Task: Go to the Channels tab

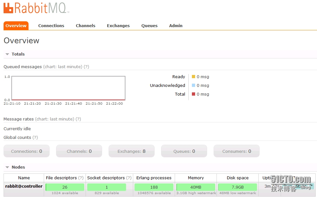Action: click(x=86, y=26)
